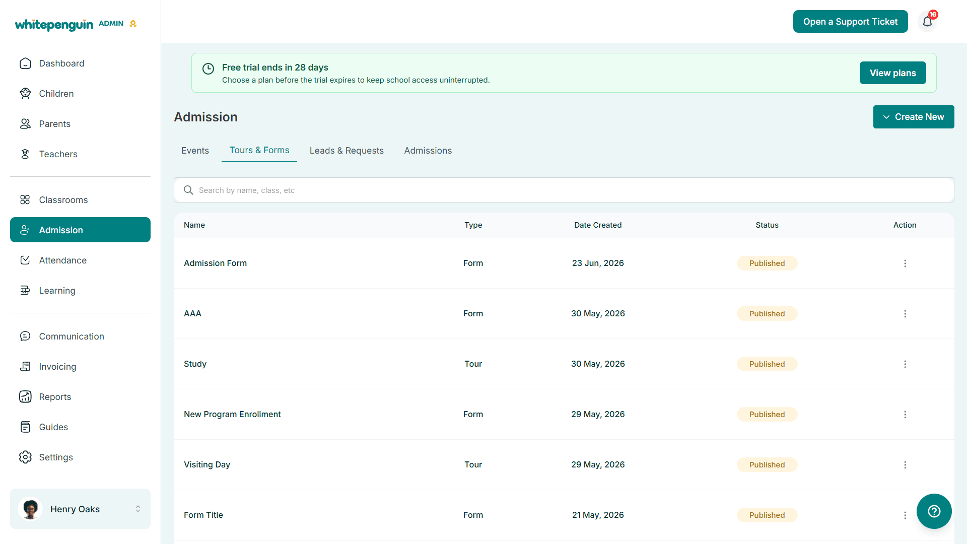Click the Reports chart icon
The height and width of the screenshot is (544, 967).
click(25, 397)
